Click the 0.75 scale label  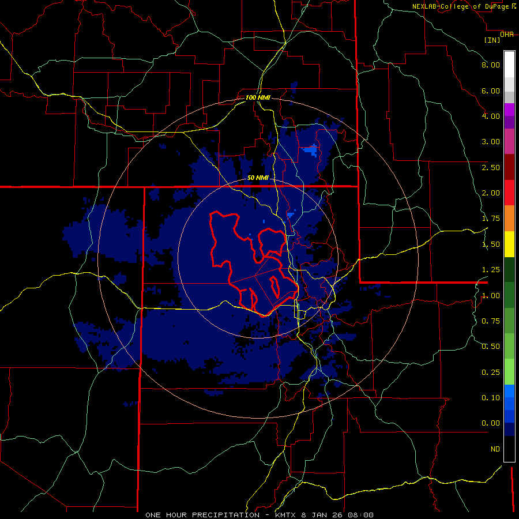pyautogui.click(x=491, y=321)
